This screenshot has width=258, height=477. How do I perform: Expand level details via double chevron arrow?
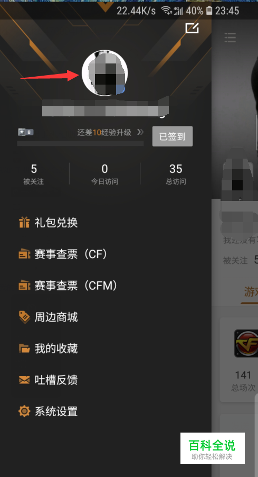(x=140, y=132)
